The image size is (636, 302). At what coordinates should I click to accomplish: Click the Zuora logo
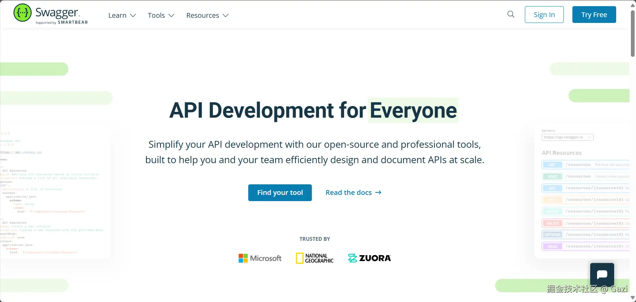tap(369, 258)
